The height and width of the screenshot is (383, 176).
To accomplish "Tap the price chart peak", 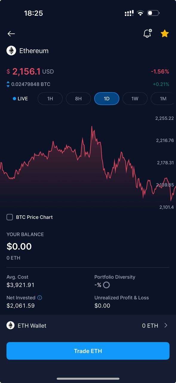I will 92,127.
